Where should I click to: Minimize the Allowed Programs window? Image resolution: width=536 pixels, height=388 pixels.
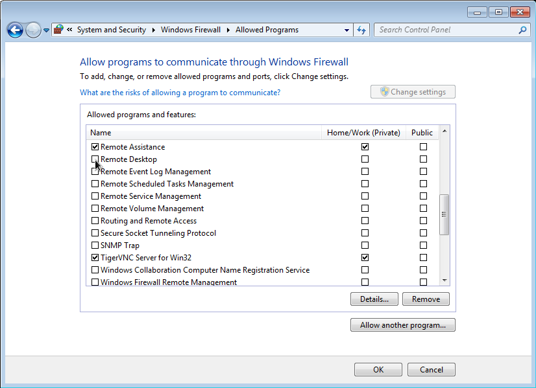[x=477, y=12]
